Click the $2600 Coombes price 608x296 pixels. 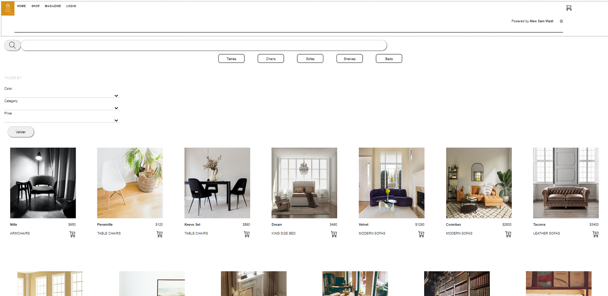507,225
